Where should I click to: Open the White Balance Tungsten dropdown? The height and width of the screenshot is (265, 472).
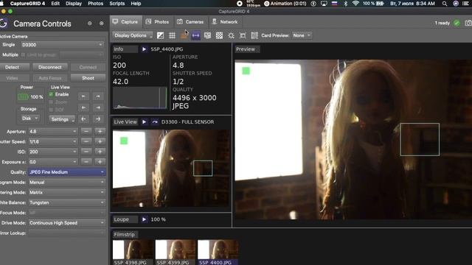click(67, 202)
